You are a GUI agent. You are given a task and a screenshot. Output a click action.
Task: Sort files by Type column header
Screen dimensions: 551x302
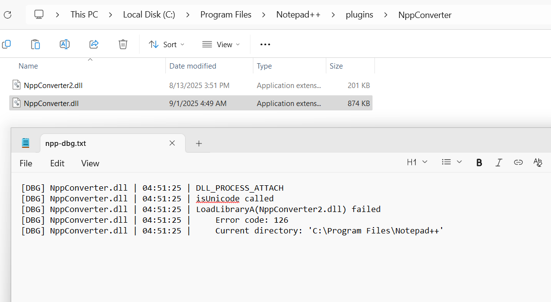click(264, 66)
